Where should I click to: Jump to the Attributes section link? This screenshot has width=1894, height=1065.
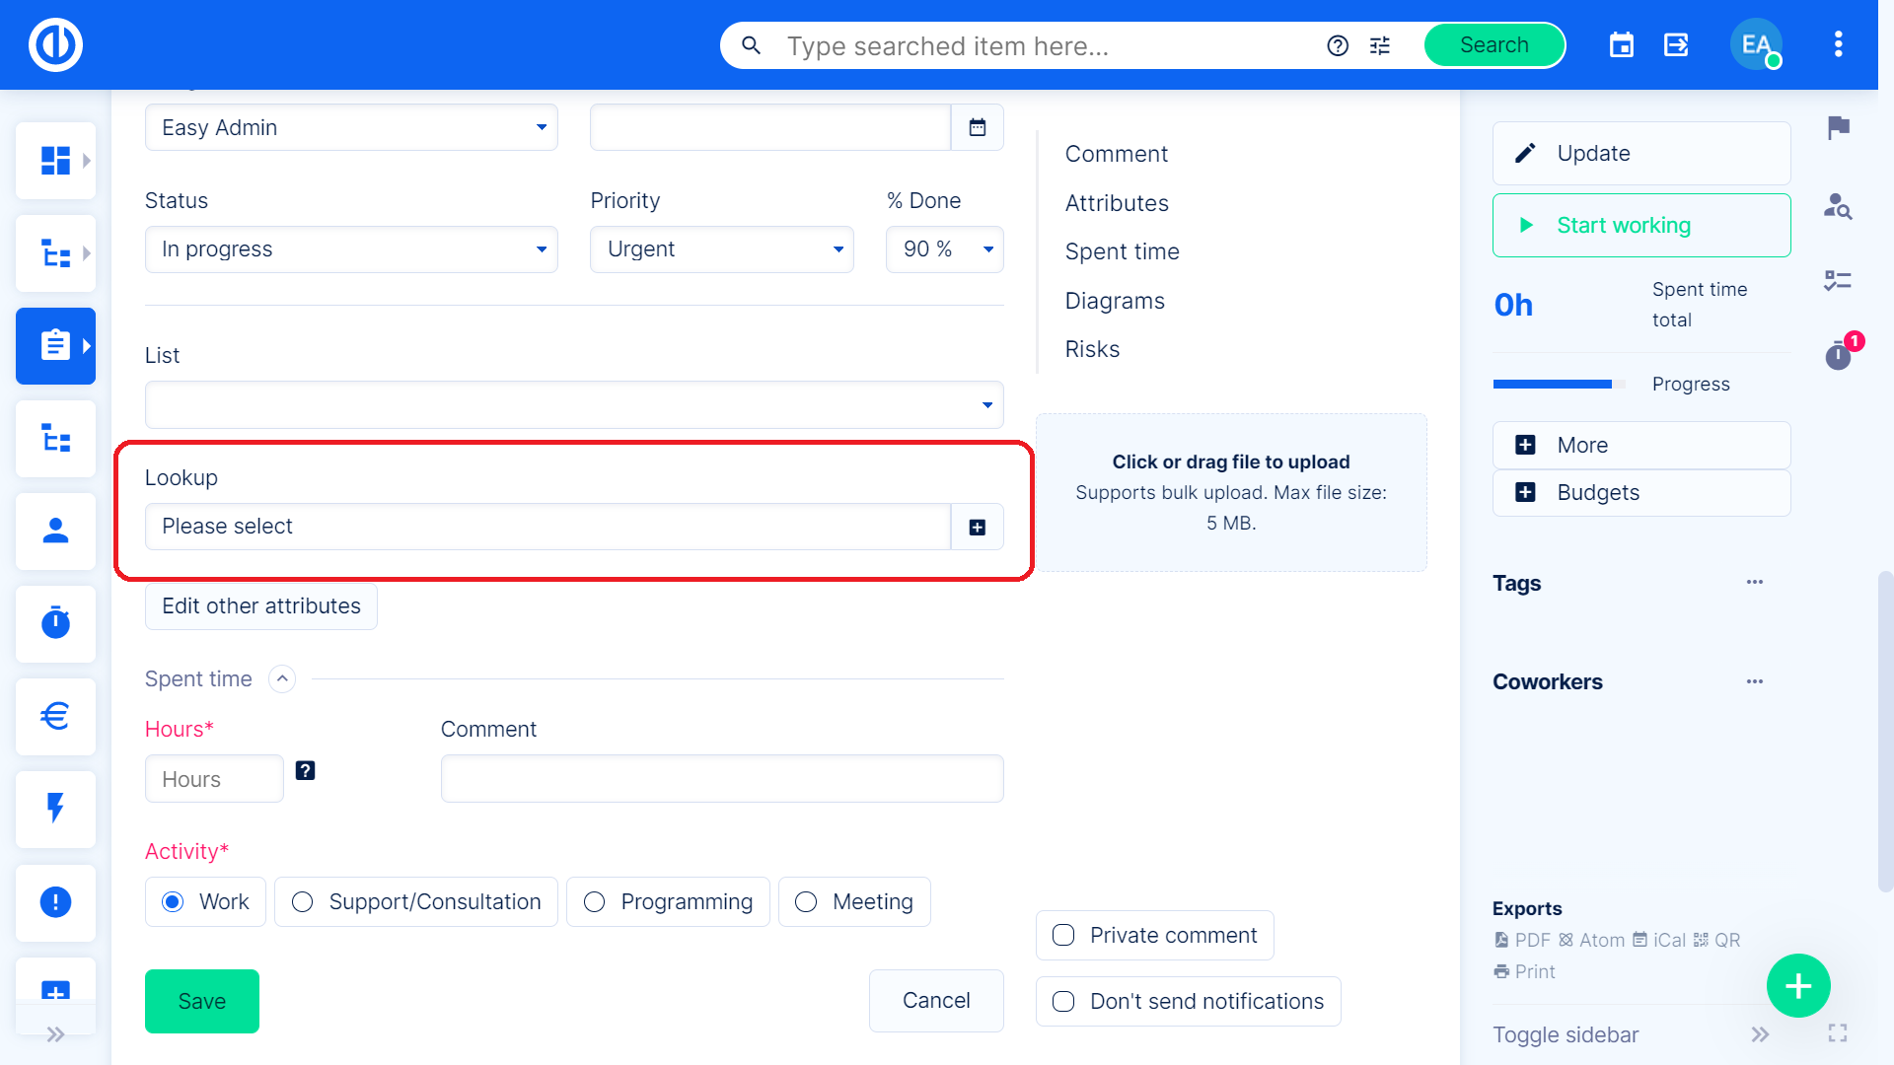[1117, 203]
